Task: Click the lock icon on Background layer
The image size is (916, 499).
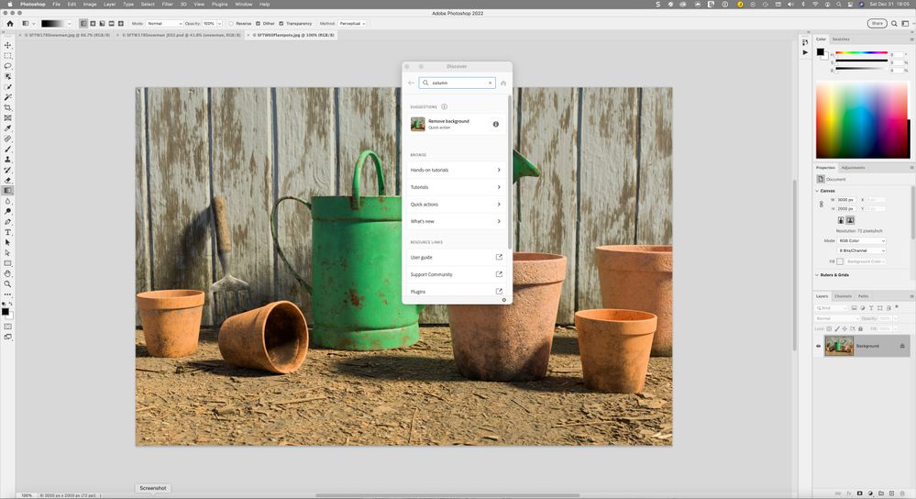Action: [x=902, y=346]
